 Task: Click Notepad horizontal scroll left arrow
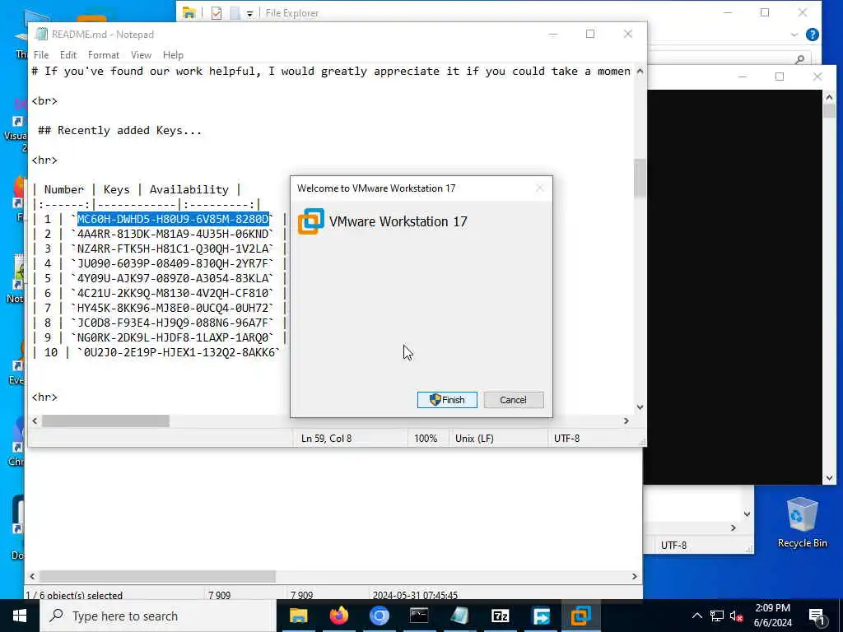point(35,421)
